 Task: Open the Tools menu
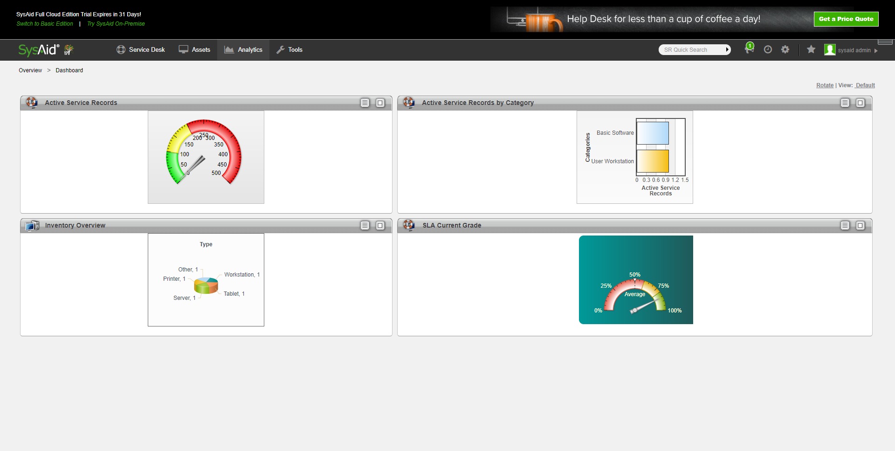coord(289,50)
